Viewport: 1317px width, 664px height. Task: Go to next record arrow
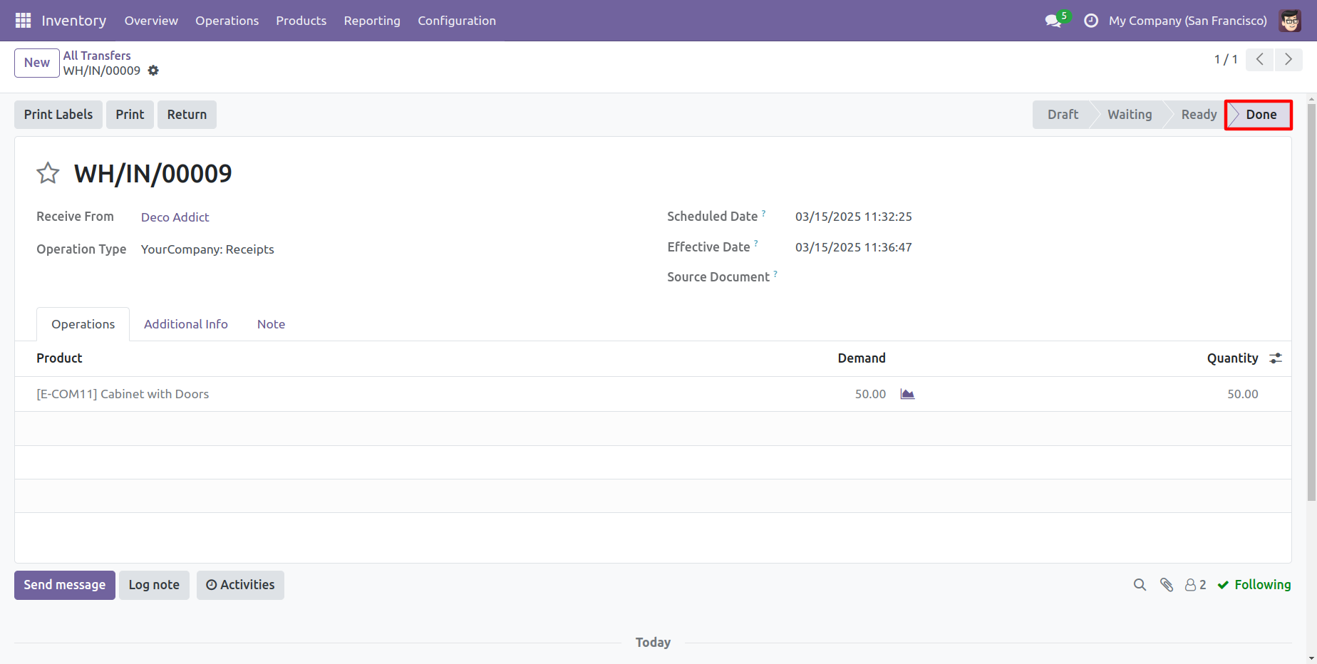pyautogui.click(x=1288, y=60)
